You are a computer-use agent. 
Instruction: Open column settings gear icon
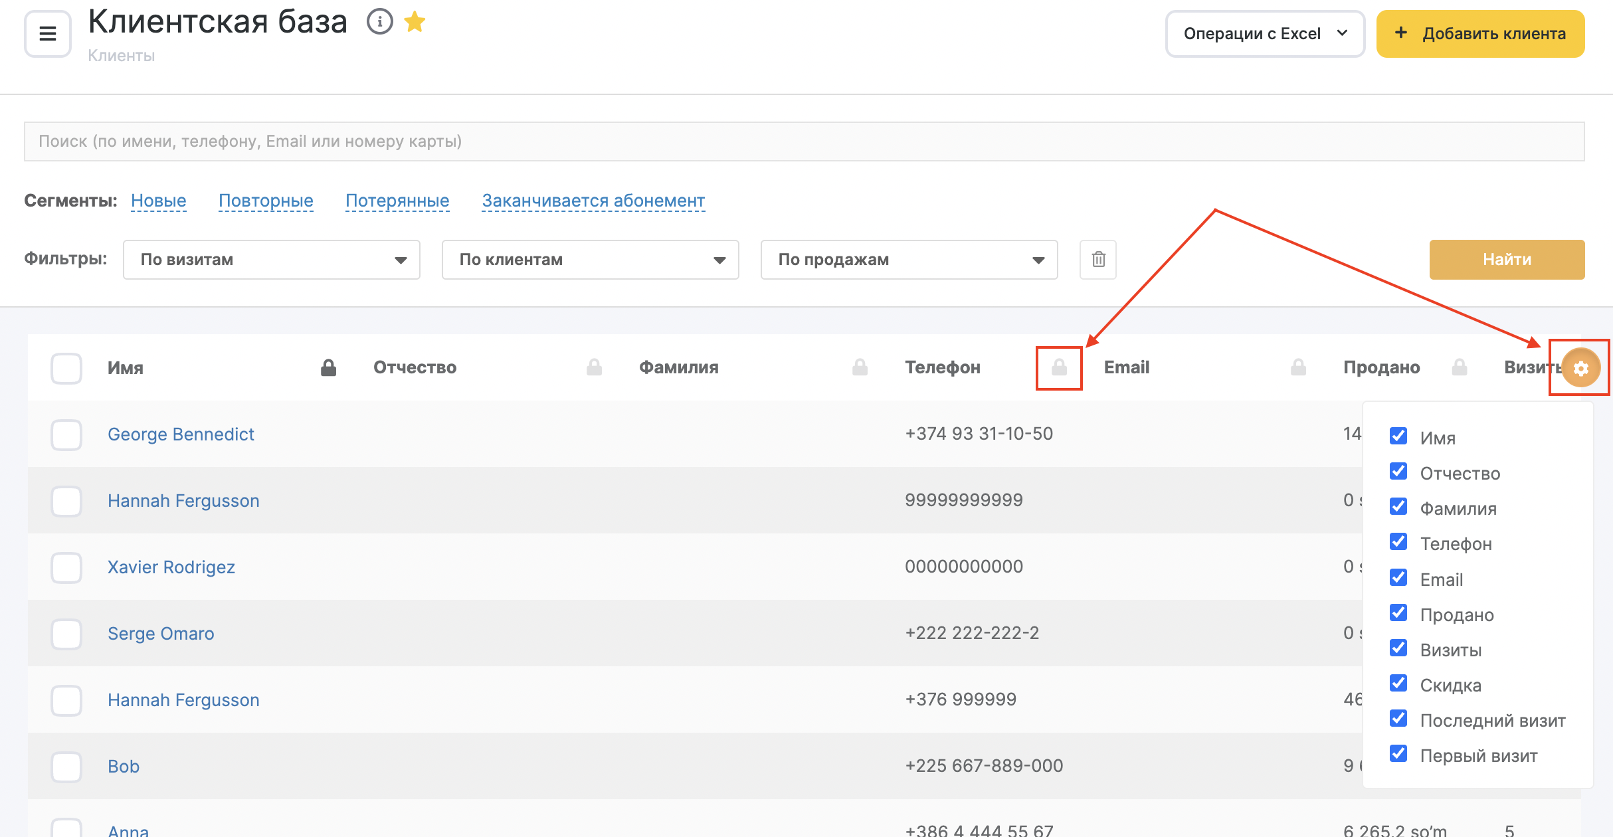(x=1580, y=367)
